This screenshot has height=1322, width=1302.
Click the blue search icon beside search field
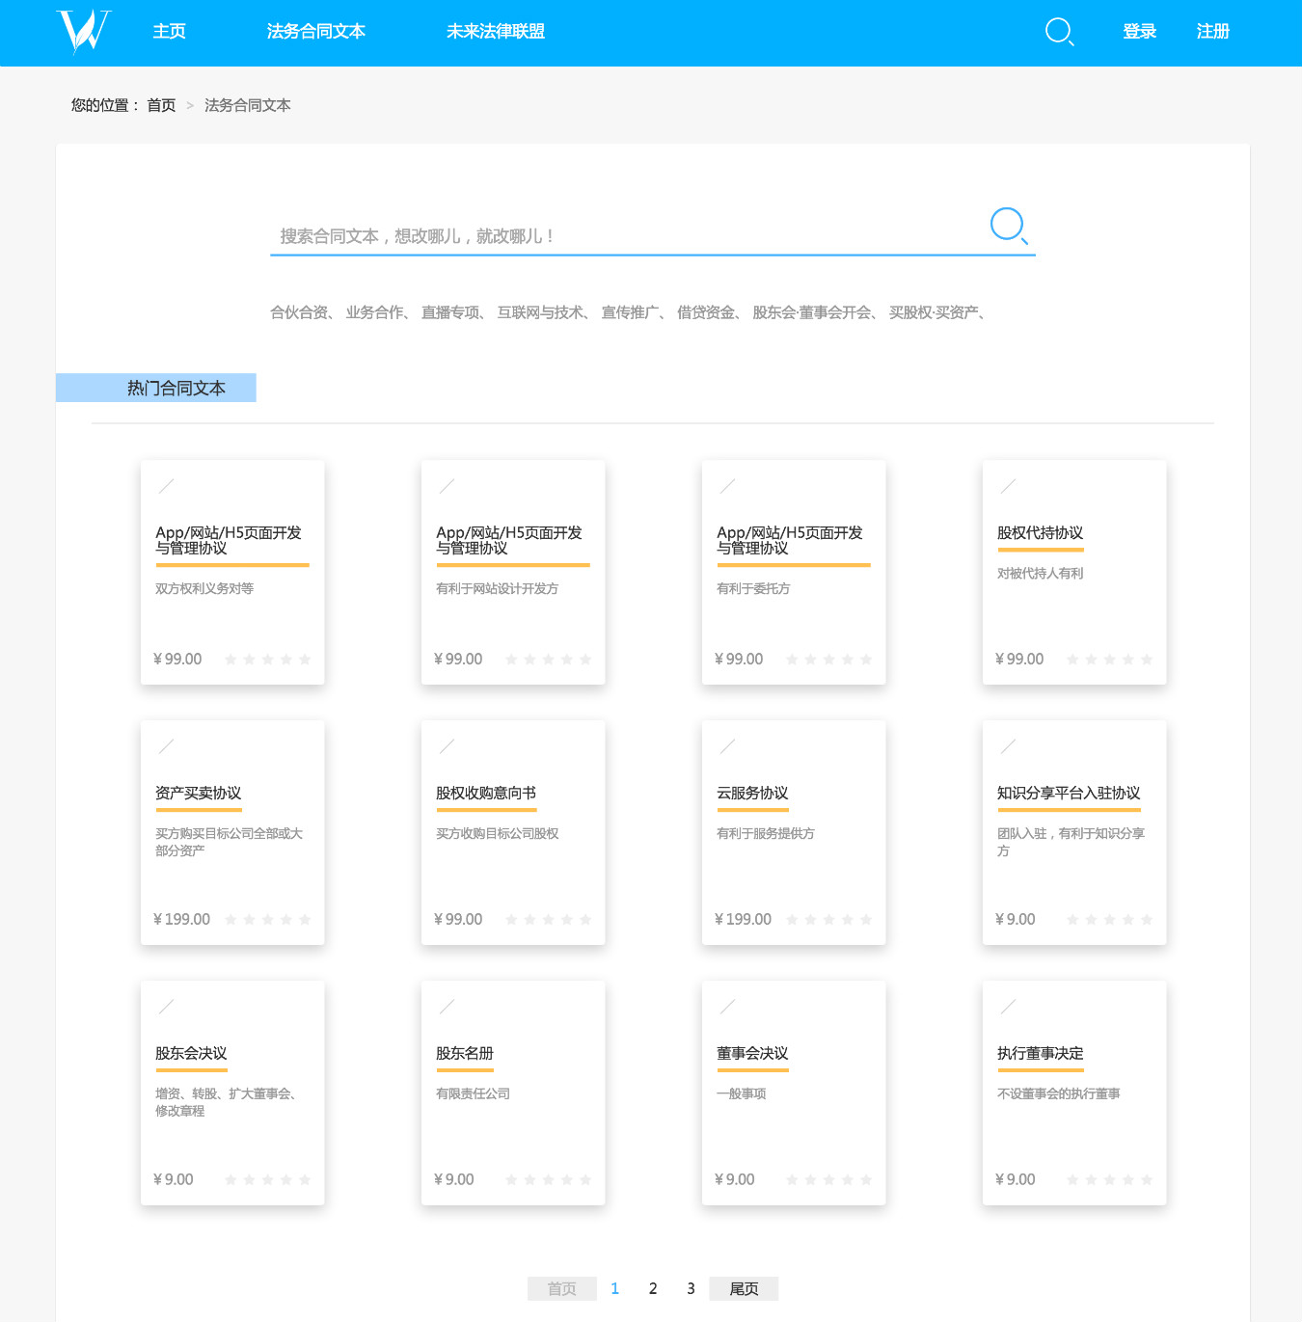point(1008,226)
